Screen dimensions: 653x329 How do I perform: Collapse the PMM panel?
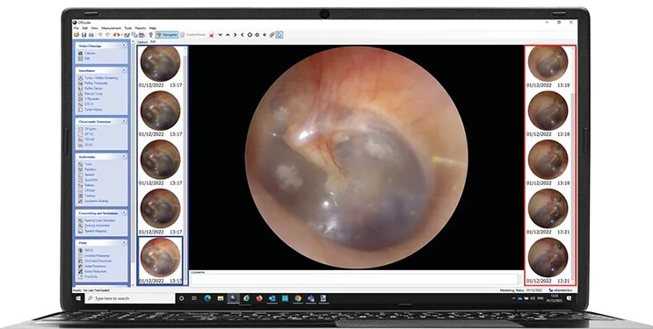(x=124, y=242)
